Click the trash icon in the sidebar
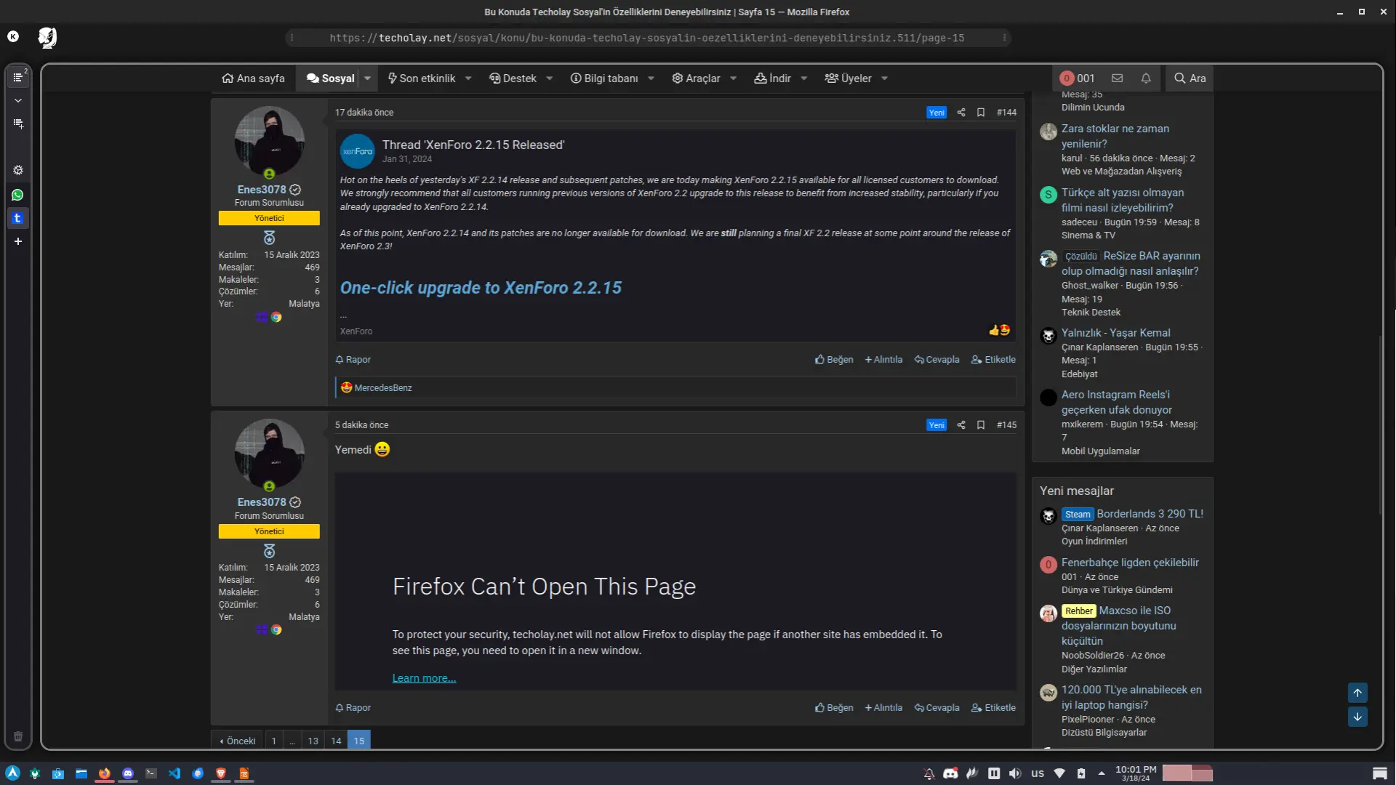 (18, 736)
